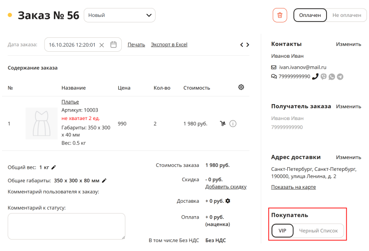Click Изменить next to Контакты

[x=349, y=44]
